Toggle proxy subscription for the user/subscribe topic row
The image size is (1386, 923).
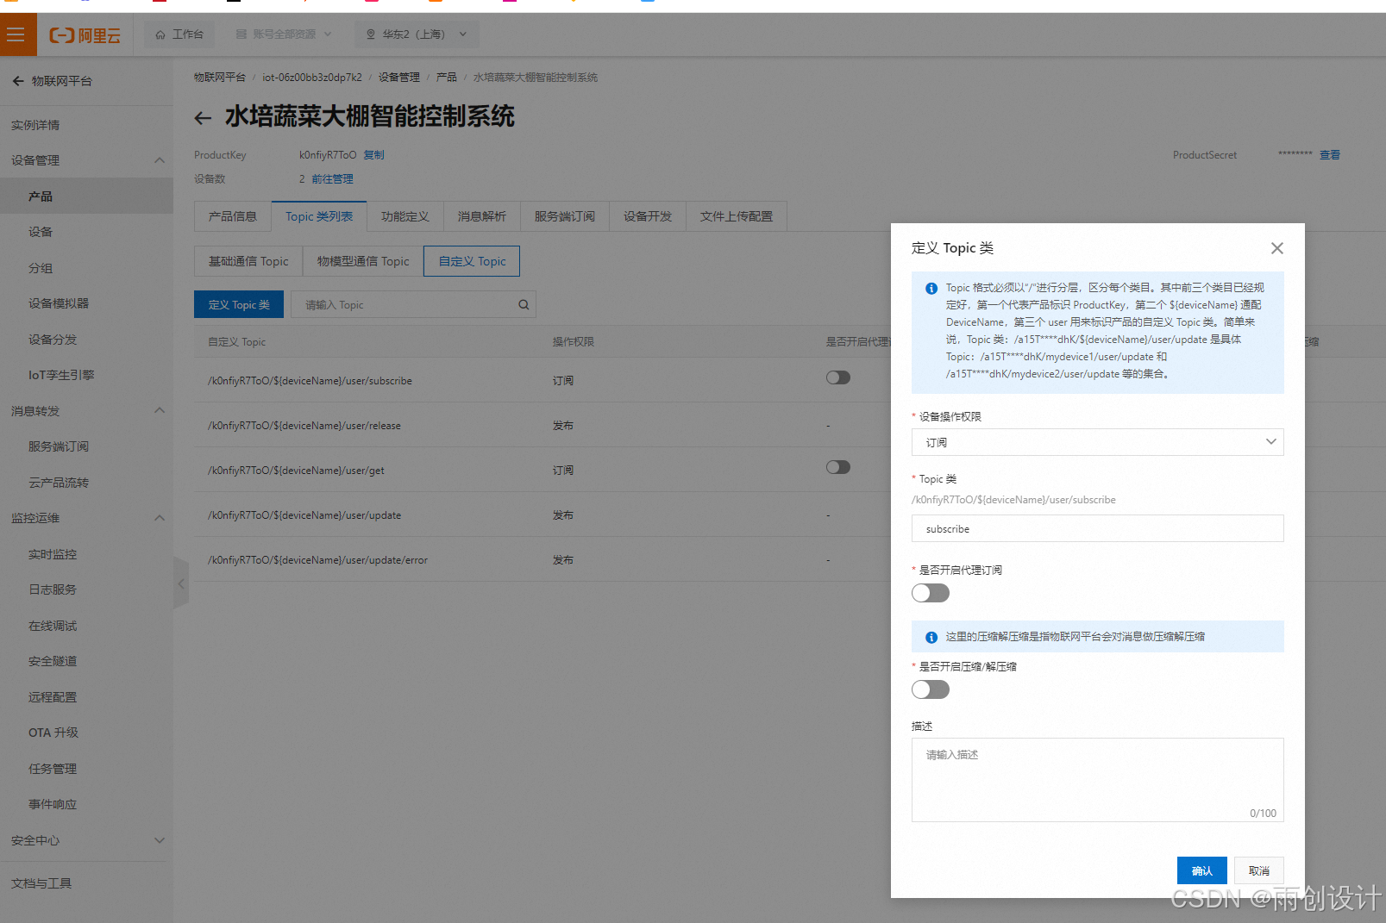[838, 377]
